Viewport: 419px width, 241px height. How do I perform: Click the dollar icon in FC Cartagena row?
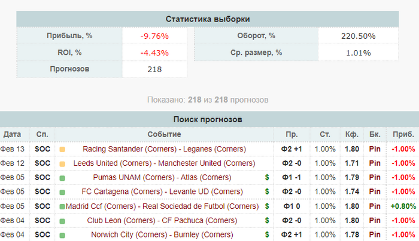click(267, 191)
